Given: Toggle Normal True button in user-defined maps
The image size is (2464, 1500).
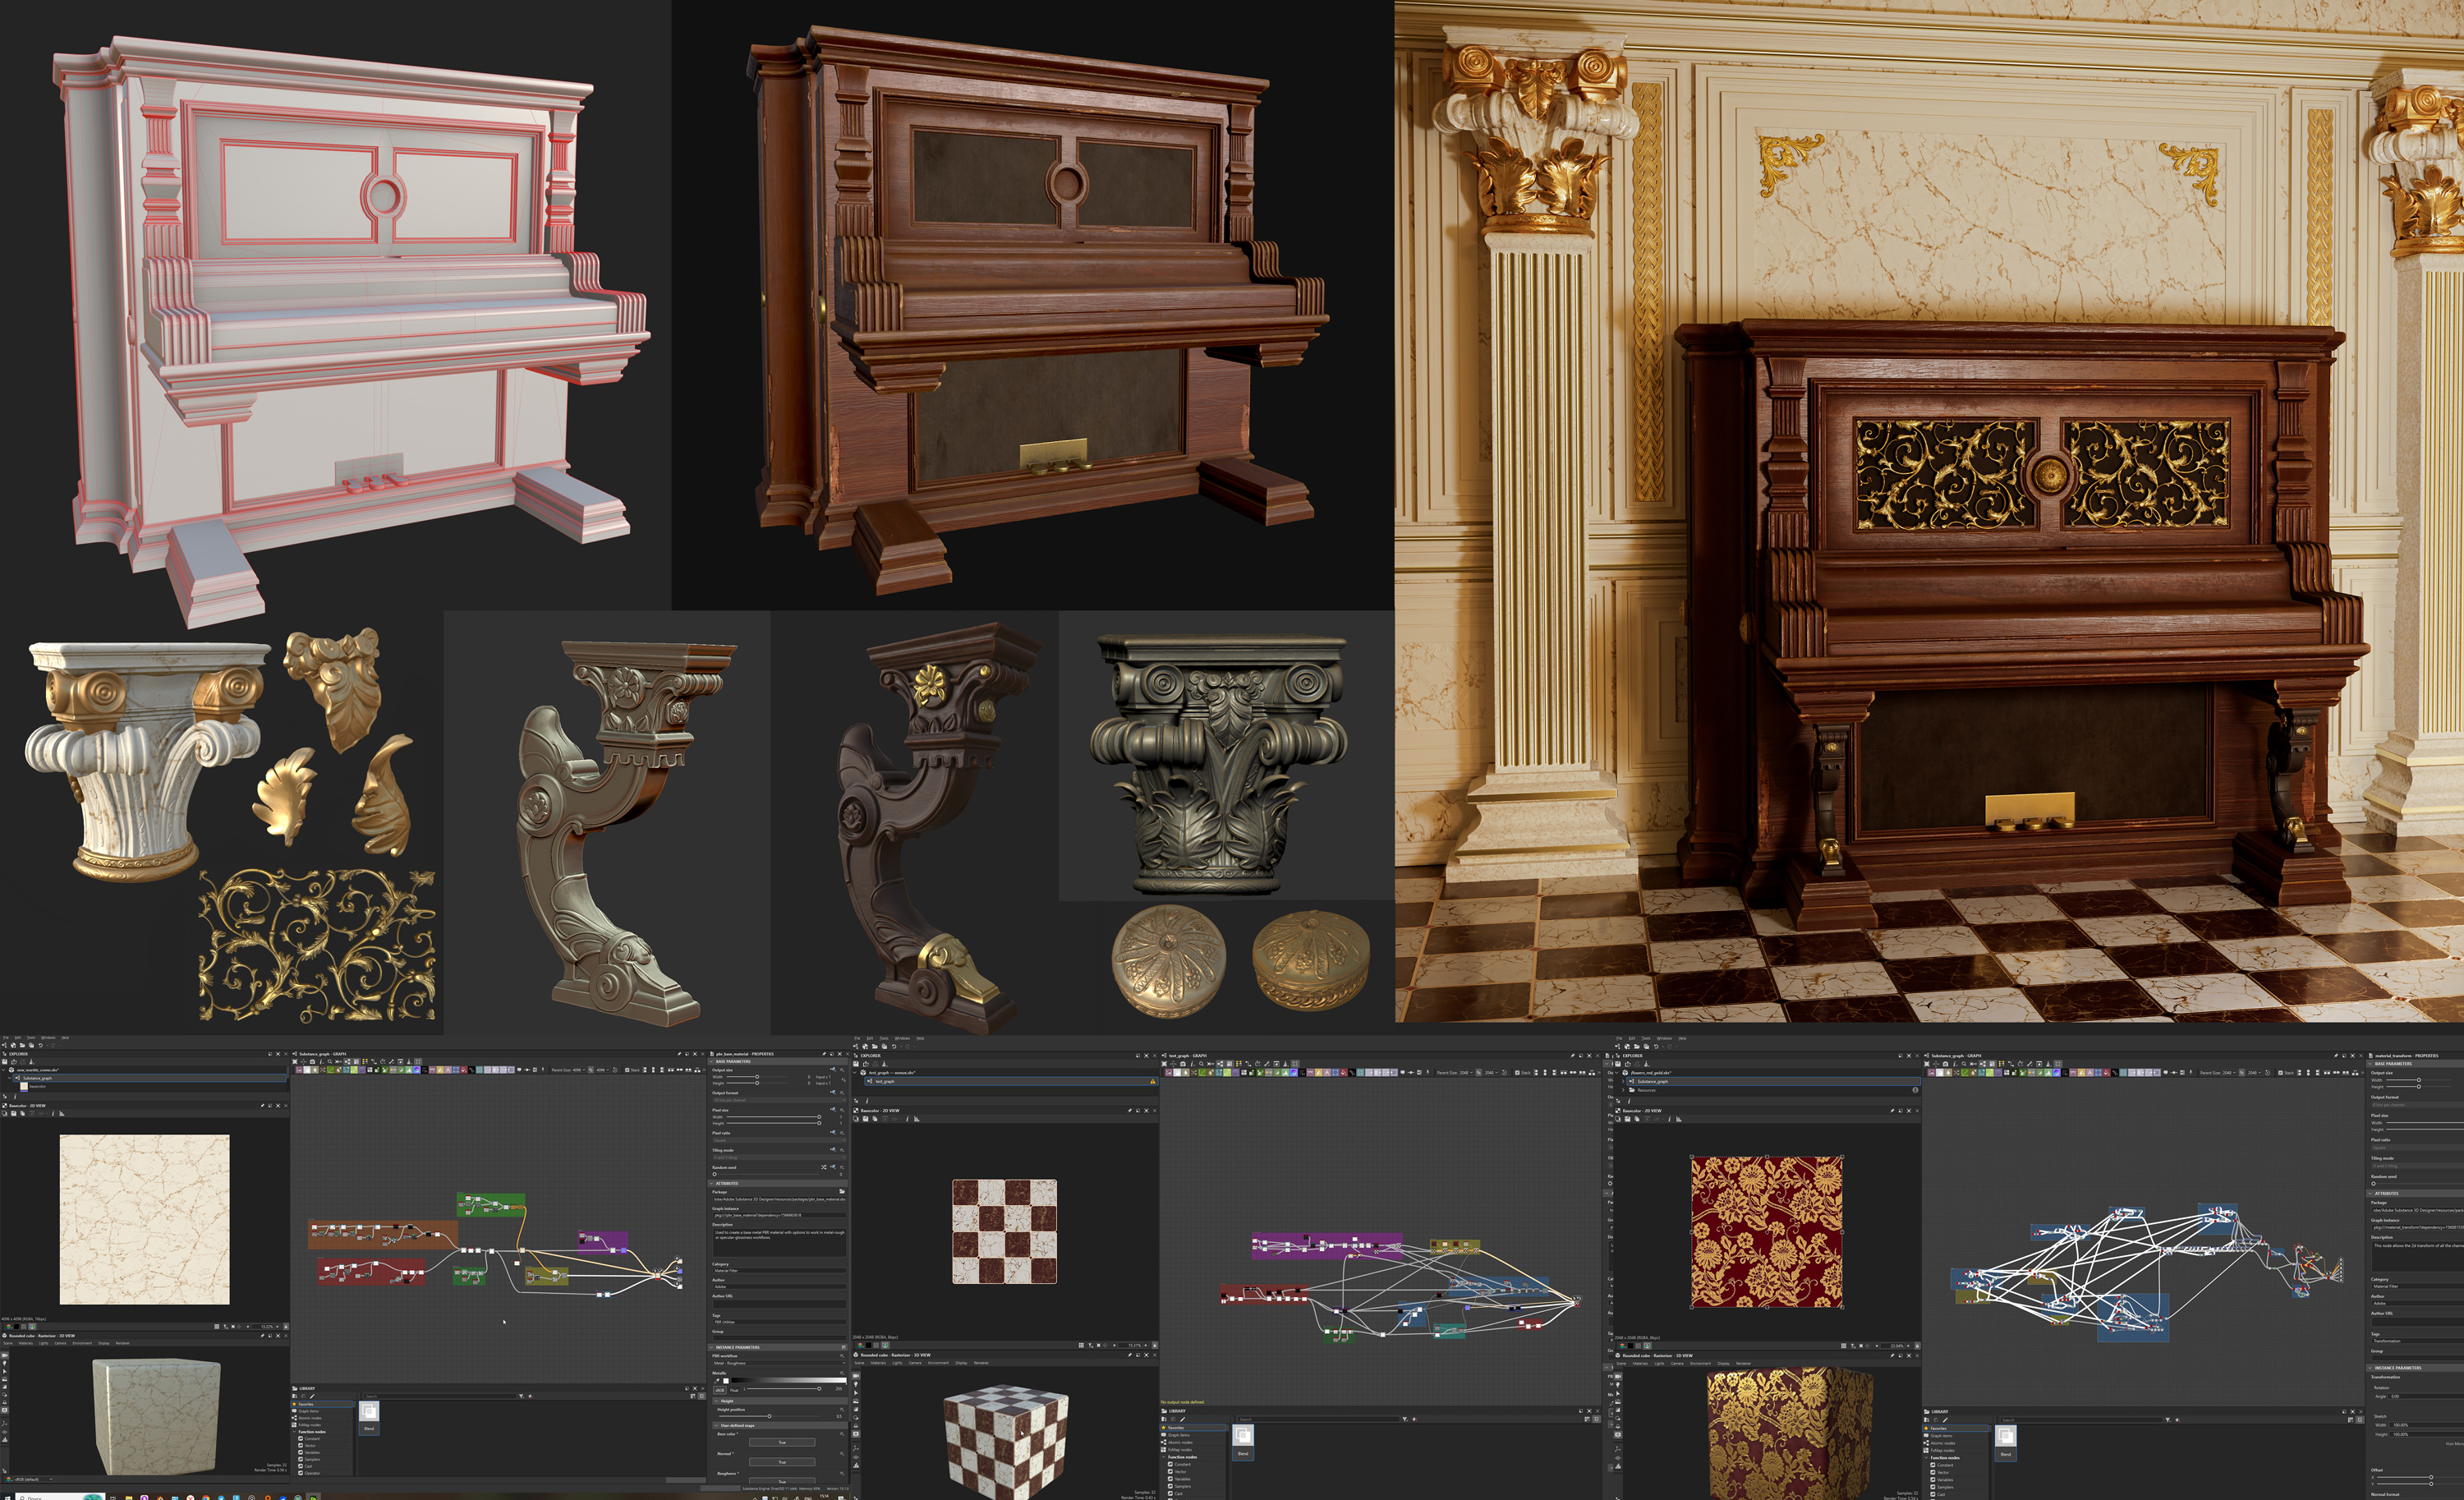Looking at the screenshot, I should coord(783,1462).
